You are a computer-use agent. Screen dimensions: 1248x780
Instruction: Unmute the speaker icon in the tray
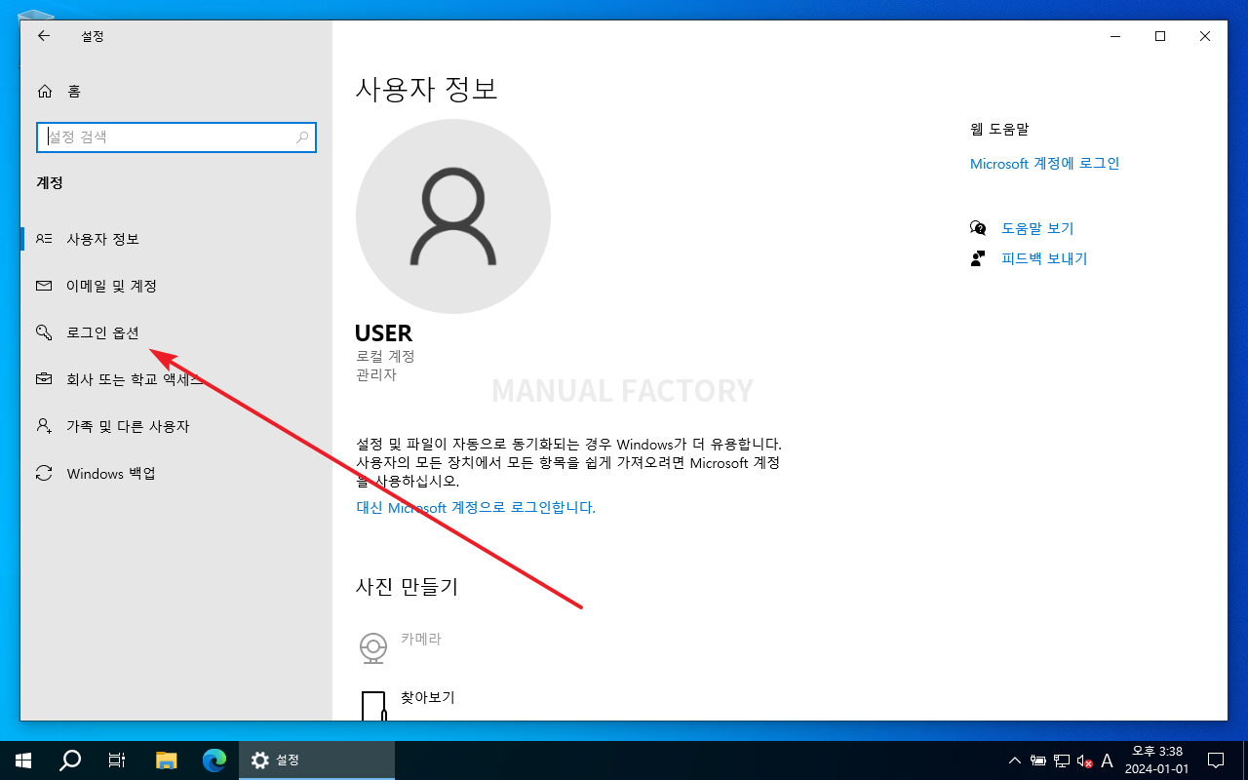(x=1083, y=760)
